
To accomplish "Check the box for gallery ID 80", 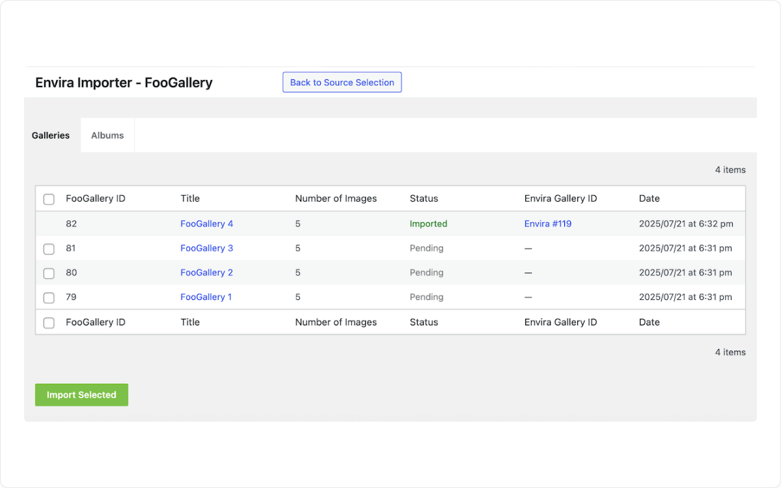I will 49,273.
